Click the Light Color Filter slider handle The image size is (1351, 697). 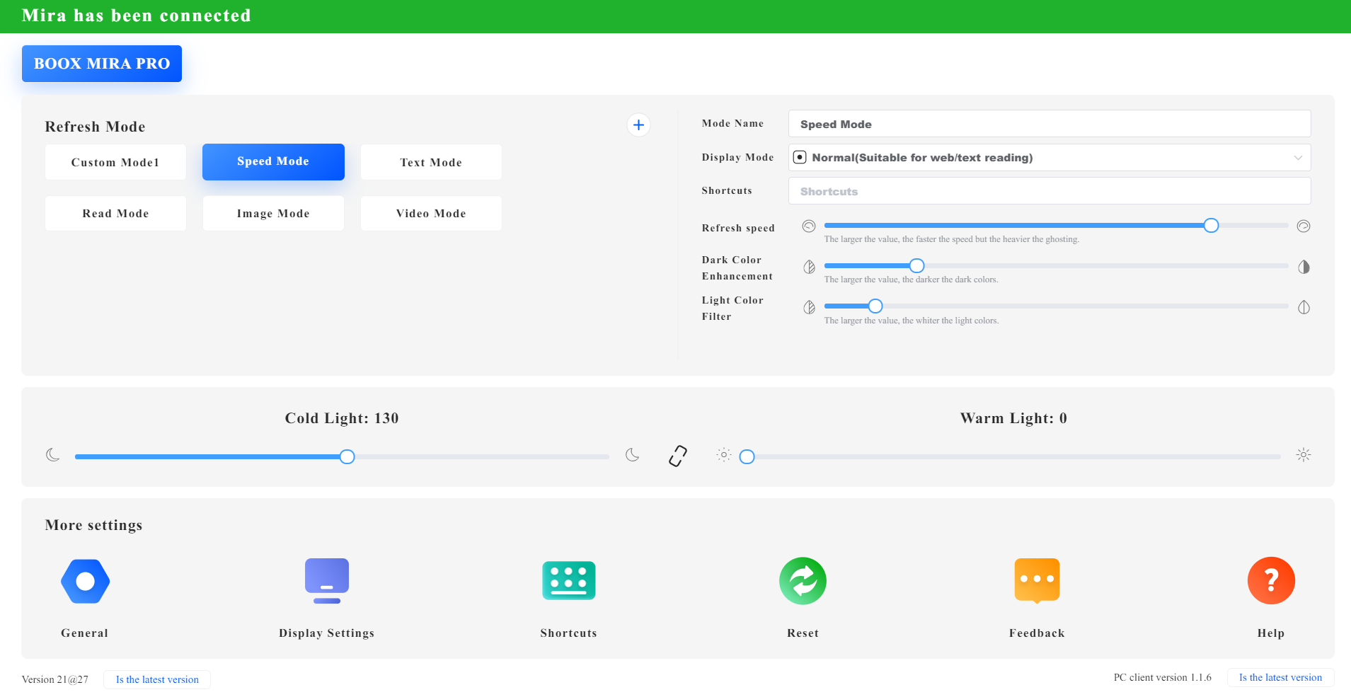[x=875, y=306]
